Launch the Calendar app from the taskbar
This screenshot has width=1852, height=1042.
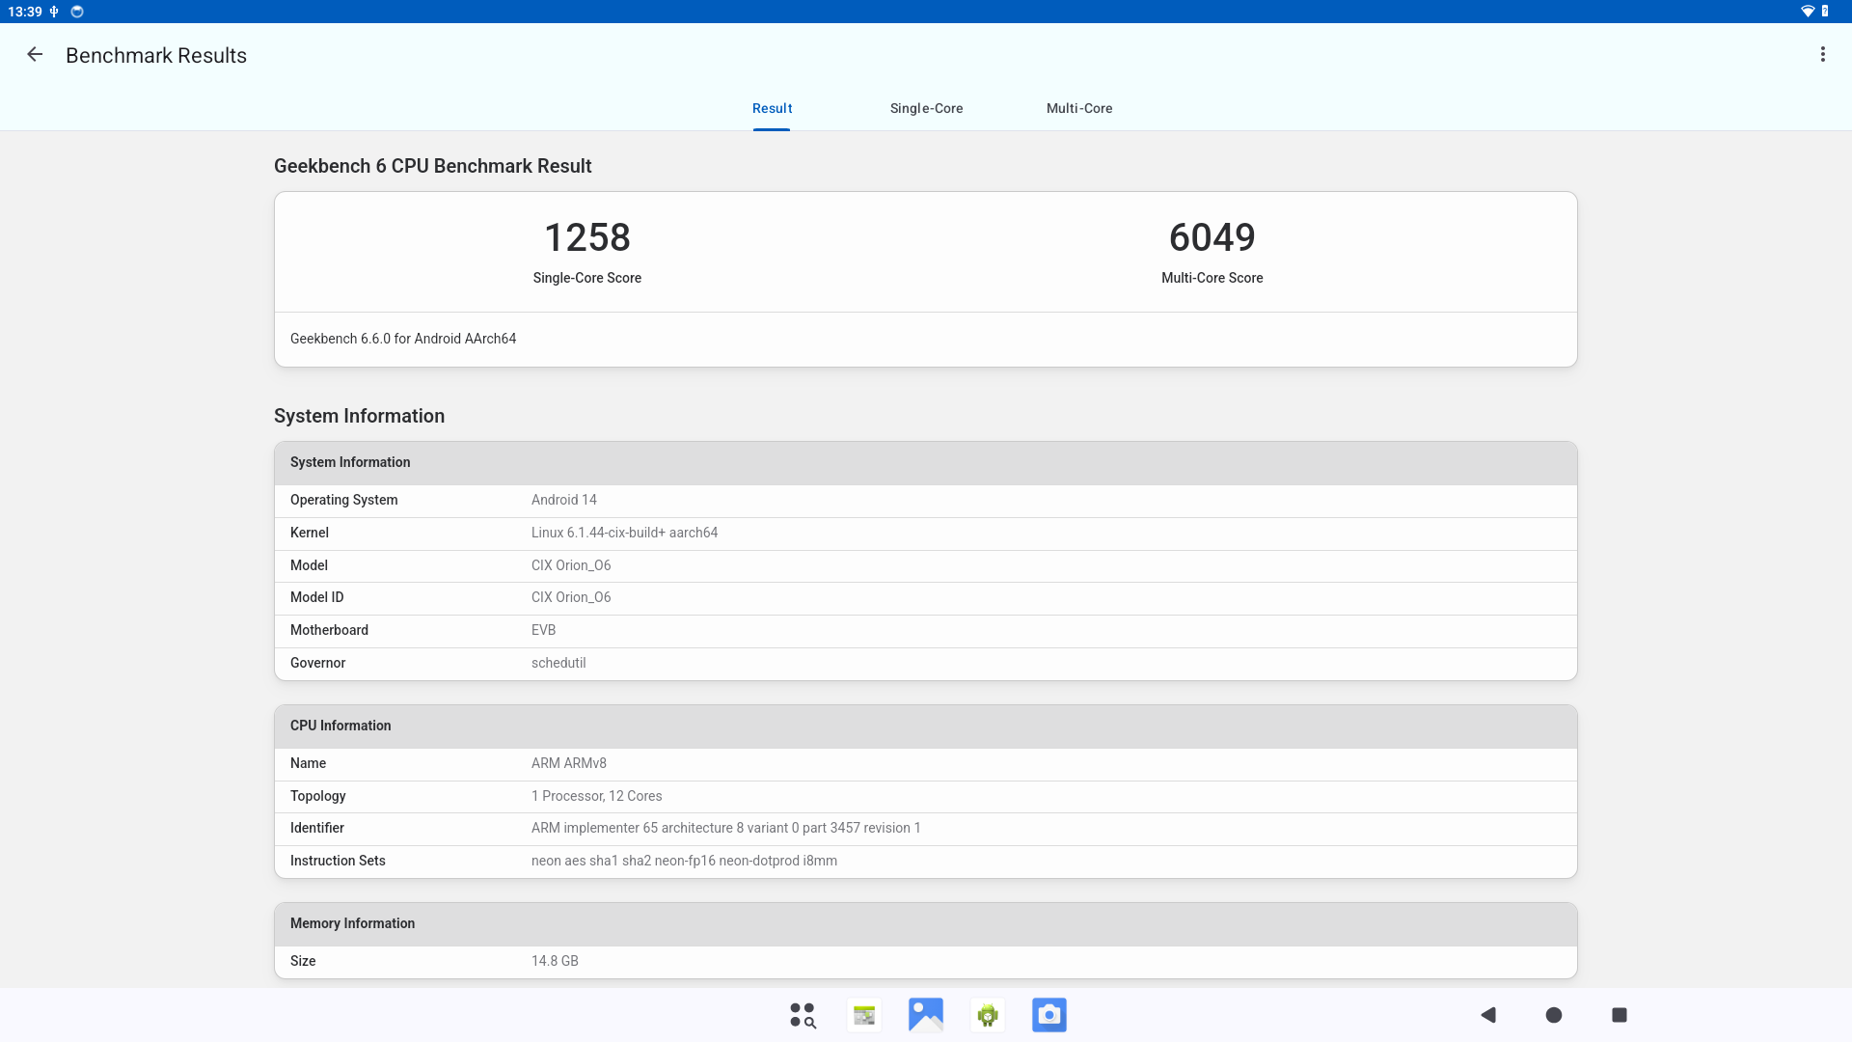click(x=864, y=1015)
